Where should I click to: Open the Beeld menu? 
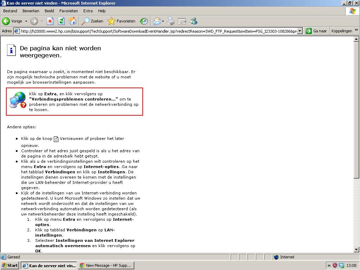click(49, 11)
